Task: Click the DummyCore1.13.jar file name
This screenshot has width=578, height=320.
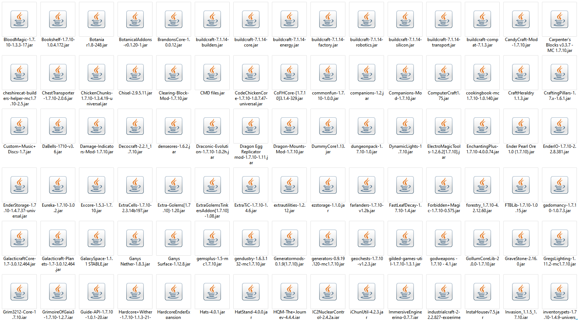Action: tap(328, 149)
